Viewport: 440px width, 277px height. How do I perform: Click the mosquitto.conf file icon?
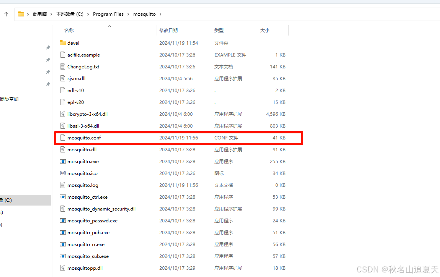click(x=63, y=138)
